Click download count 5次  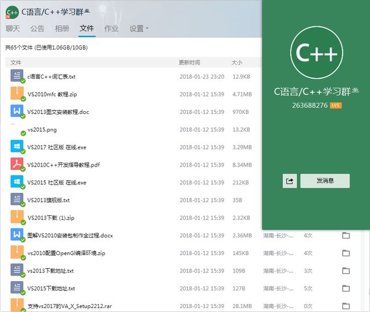point(308,289)
